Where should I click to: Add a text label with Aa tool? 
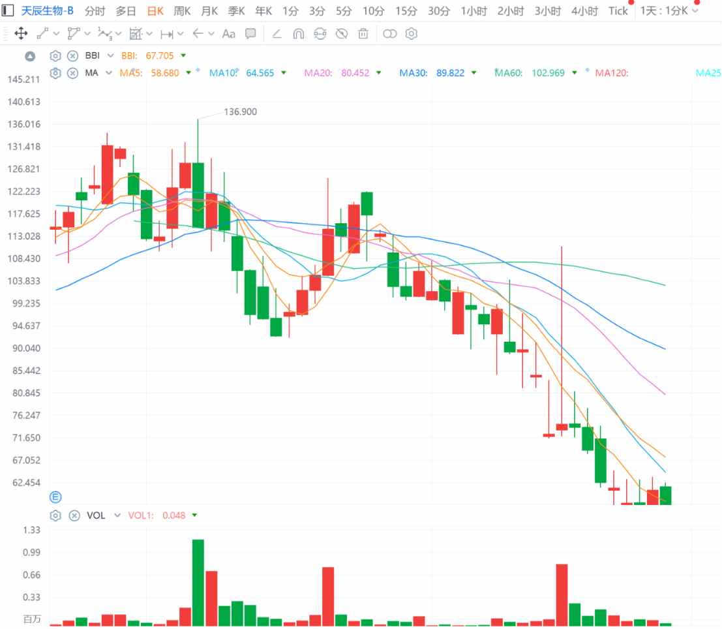coord(228,34)
